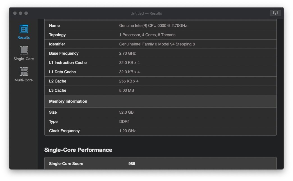Open the Results view icon in sidebar
Screen dimensions: 293x181
[x=24, y=29]
